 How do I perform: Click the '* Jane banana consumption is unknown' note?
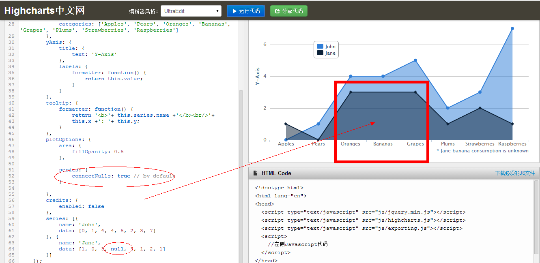coord(482,151)
